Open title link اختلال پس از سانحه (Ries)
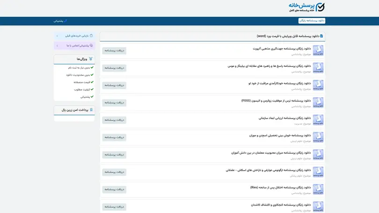Screen dimensions: 379x213 [280, 188]
